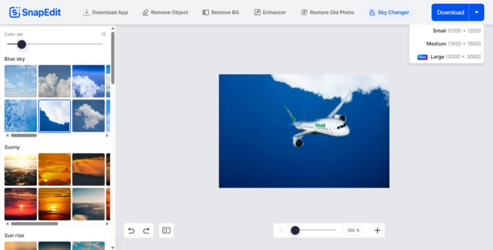
Task: Open the Download App link
Action: pos(105,12)
